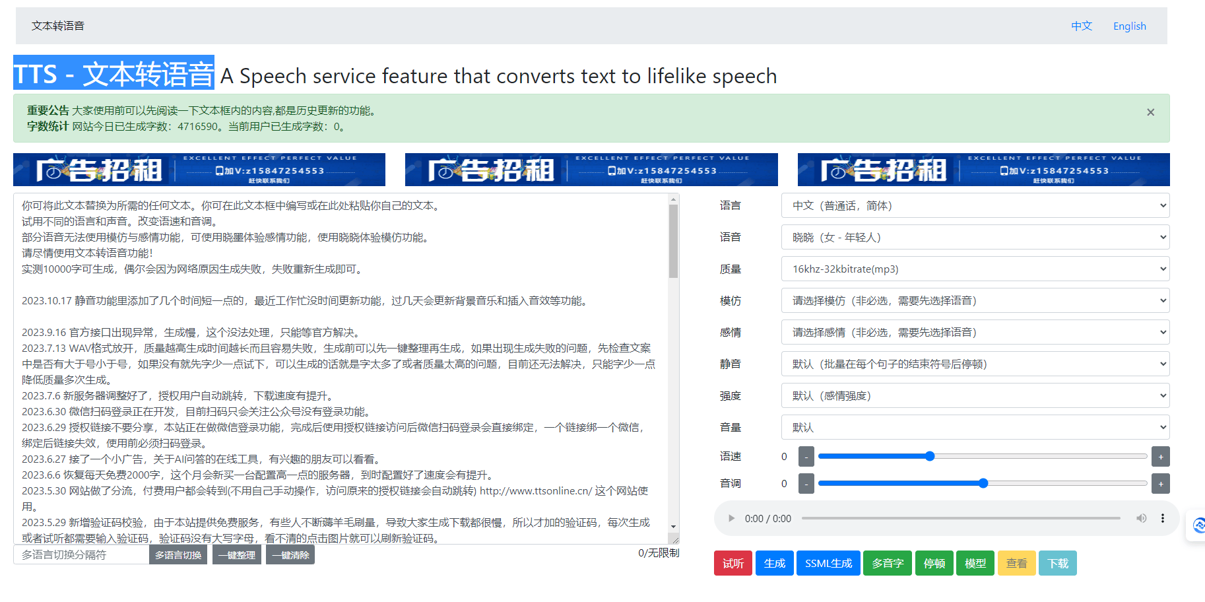This screenshot has width=1205, height=602.
Task: Focus the 多语言切换分隔符 input field
Action: tap(81, 555)
